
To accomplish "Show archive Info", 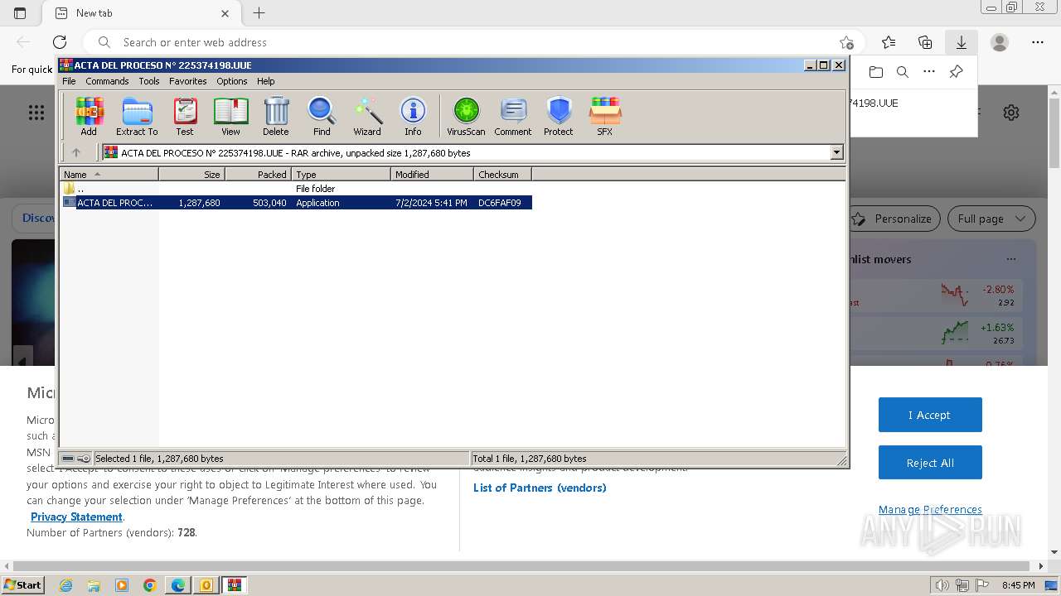I will 413,116.
